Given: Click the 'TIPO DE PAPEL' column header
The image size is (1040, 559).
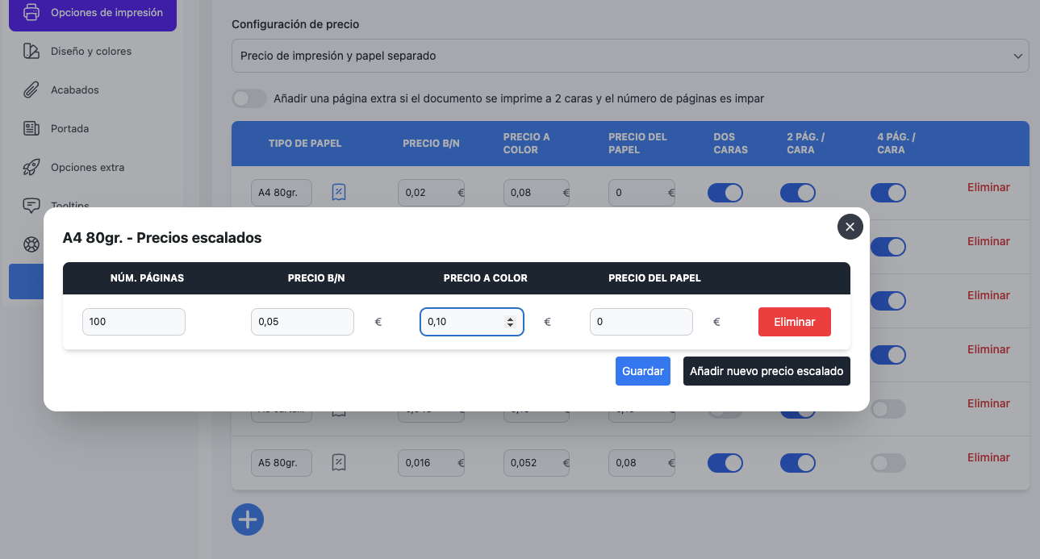Looking at the screenshot, I should [x=305, y=144].
